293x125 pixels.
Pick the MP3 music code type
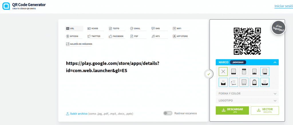point(160,36)
